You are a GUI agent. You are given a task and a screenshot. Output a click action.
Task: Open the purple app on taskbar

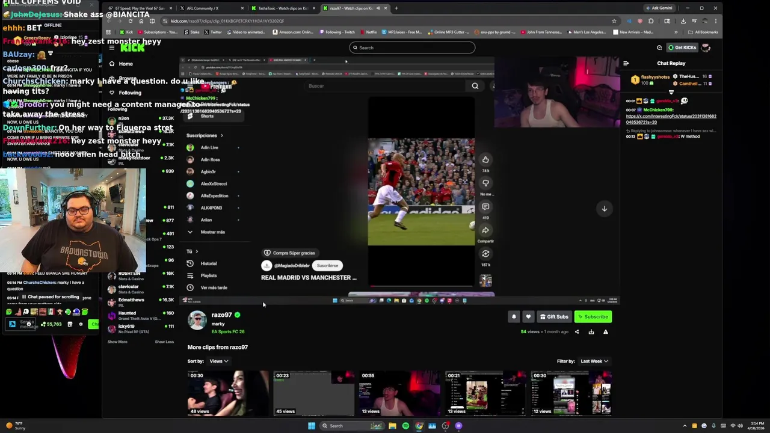tap(458, 426)
